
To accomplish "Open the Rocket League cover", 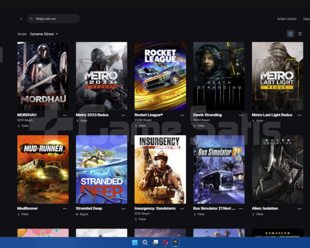I will 160,76.
